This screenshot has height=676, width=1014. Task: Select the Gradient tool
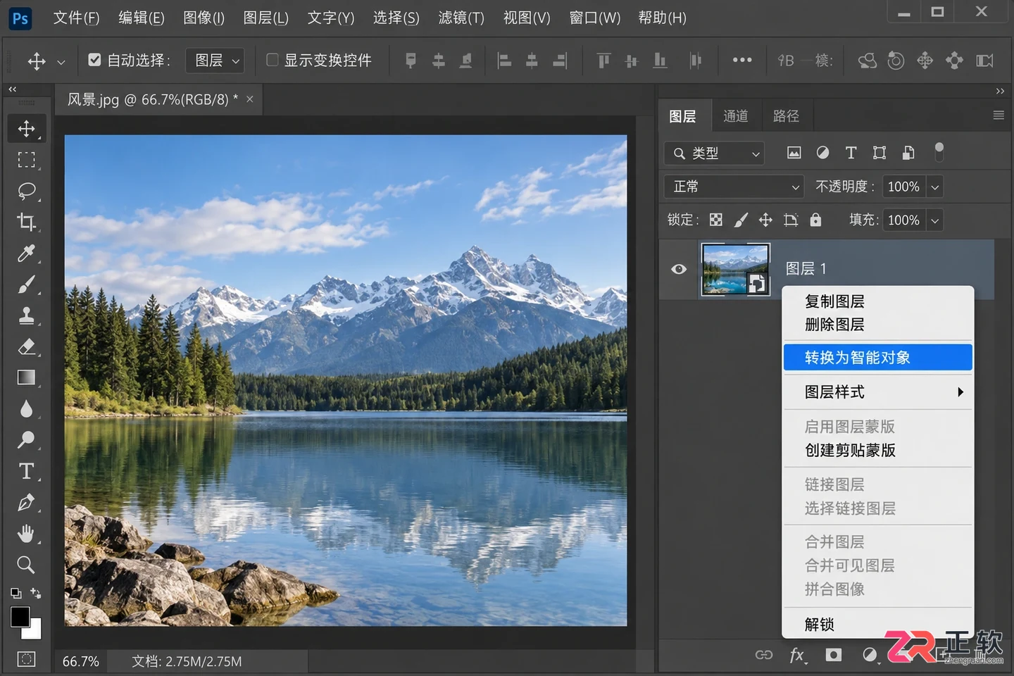(27, 377)
